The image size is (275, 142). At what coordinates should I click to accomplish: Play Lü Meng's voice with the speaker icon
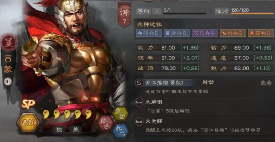click(8, 81)
